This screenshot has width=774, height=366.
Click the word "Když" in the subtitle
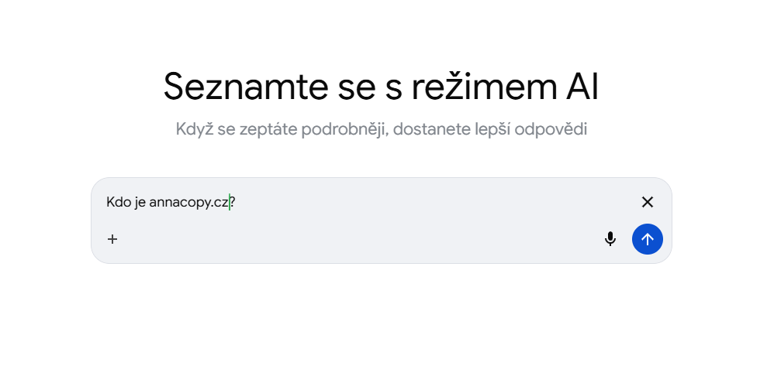pyautogui.click(x=193, y=128)
